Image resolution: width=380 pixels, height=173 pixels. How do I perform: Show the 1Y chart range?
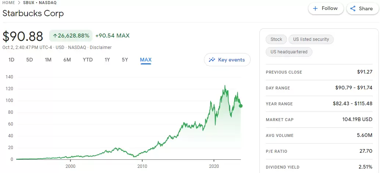pos(107,60)
